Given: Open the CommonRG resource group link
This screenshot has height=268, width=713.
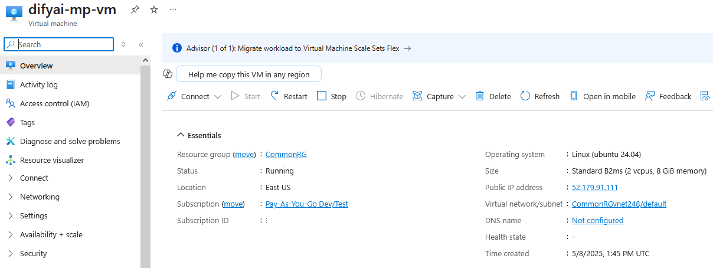Looking at the screenshot, I should click(286, 154).
